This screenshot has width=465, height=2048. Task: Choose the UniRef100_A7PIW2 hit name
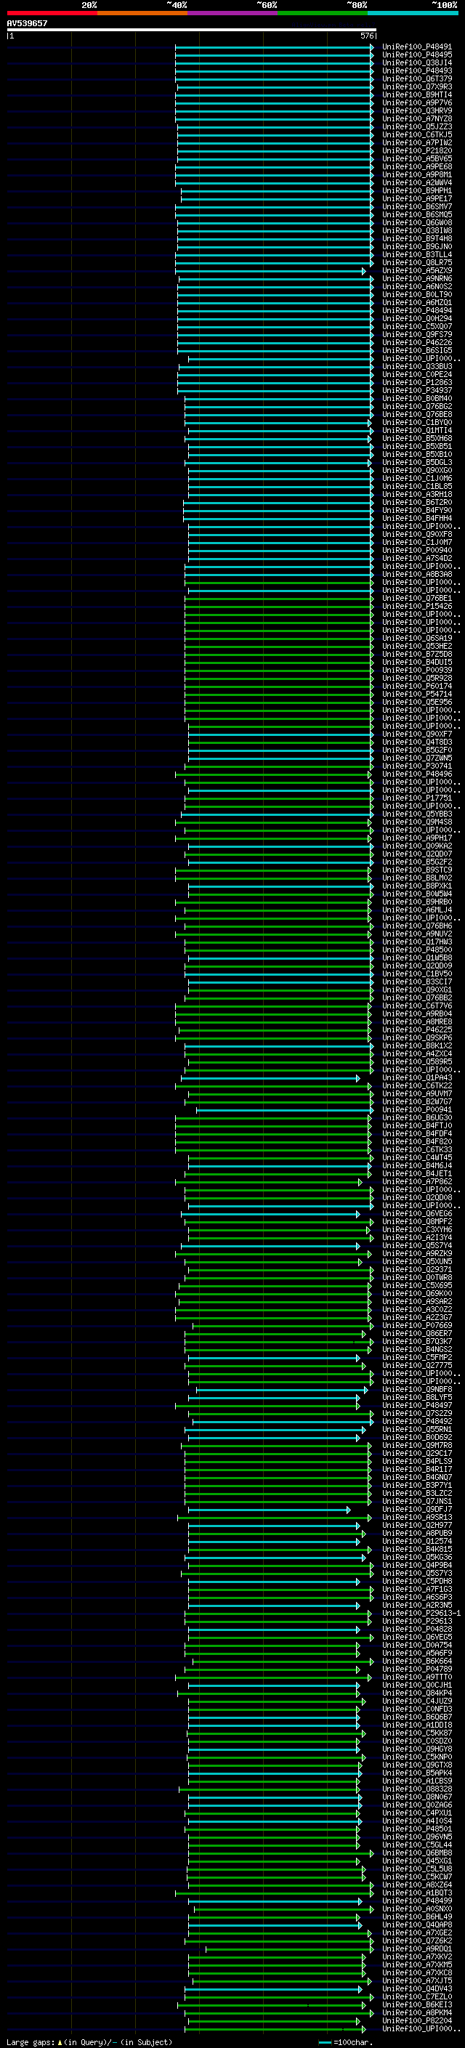tap(417, 142)
